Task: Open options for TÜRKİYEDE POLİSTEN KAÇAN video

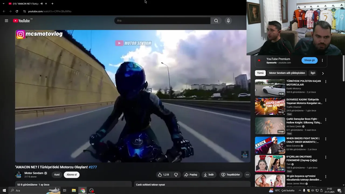Action: [326, 82]
